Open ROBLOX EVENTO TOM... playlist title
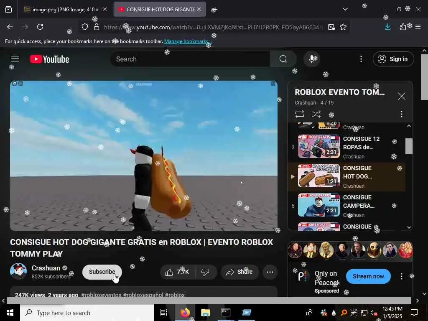 click(340, 92)
